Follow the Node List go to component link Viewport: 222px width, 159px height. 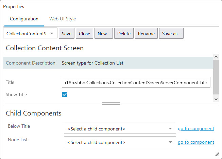click(196, 142)
